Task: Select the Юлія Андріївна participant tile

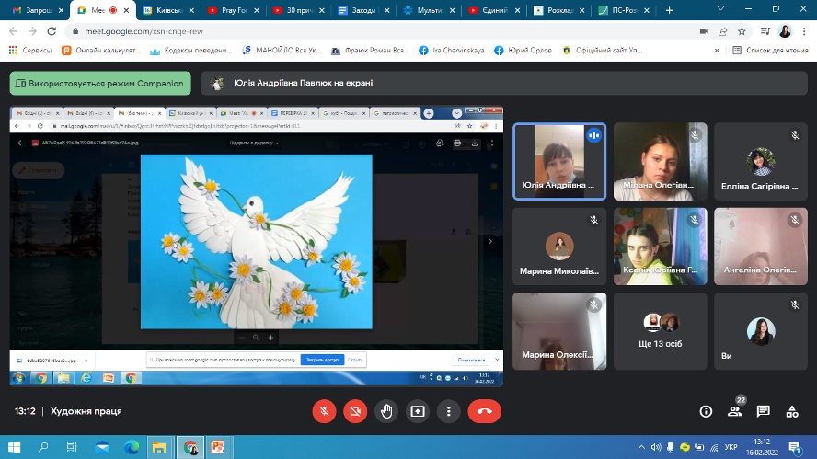Action: pyautogui.click(x=559, y=162)
